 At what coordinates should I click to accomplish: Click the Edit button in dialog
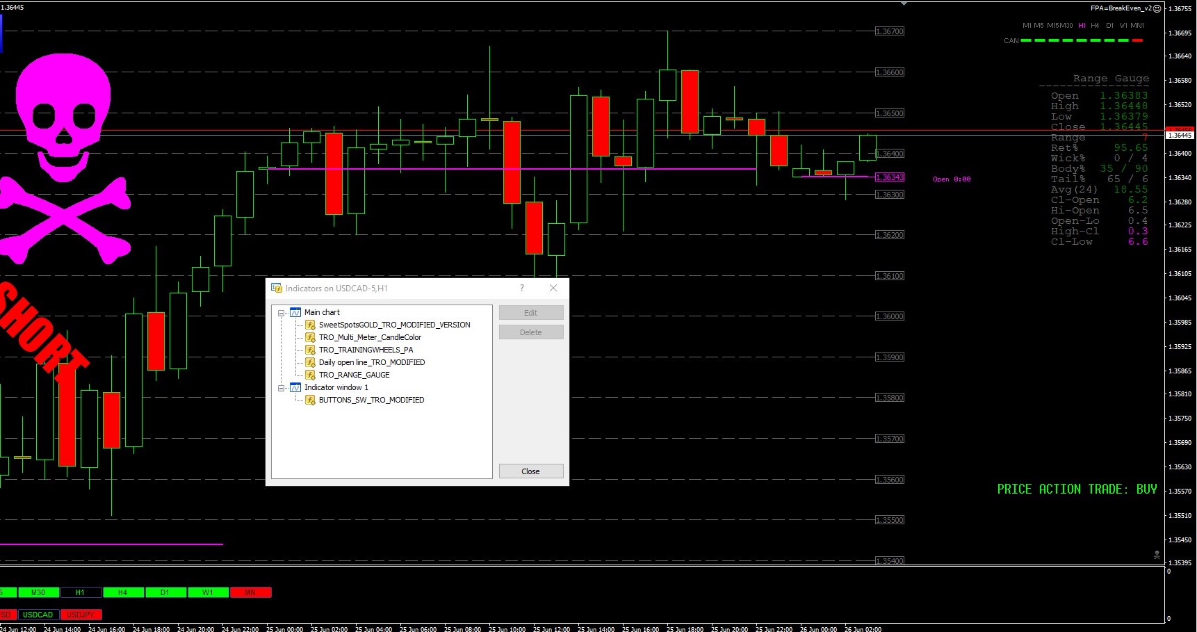(531, 313)
